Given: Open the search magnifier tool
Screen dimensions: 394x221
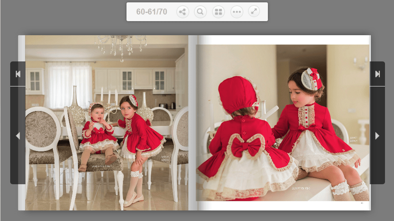Looking at the screenshot, I should pos(200,12).
